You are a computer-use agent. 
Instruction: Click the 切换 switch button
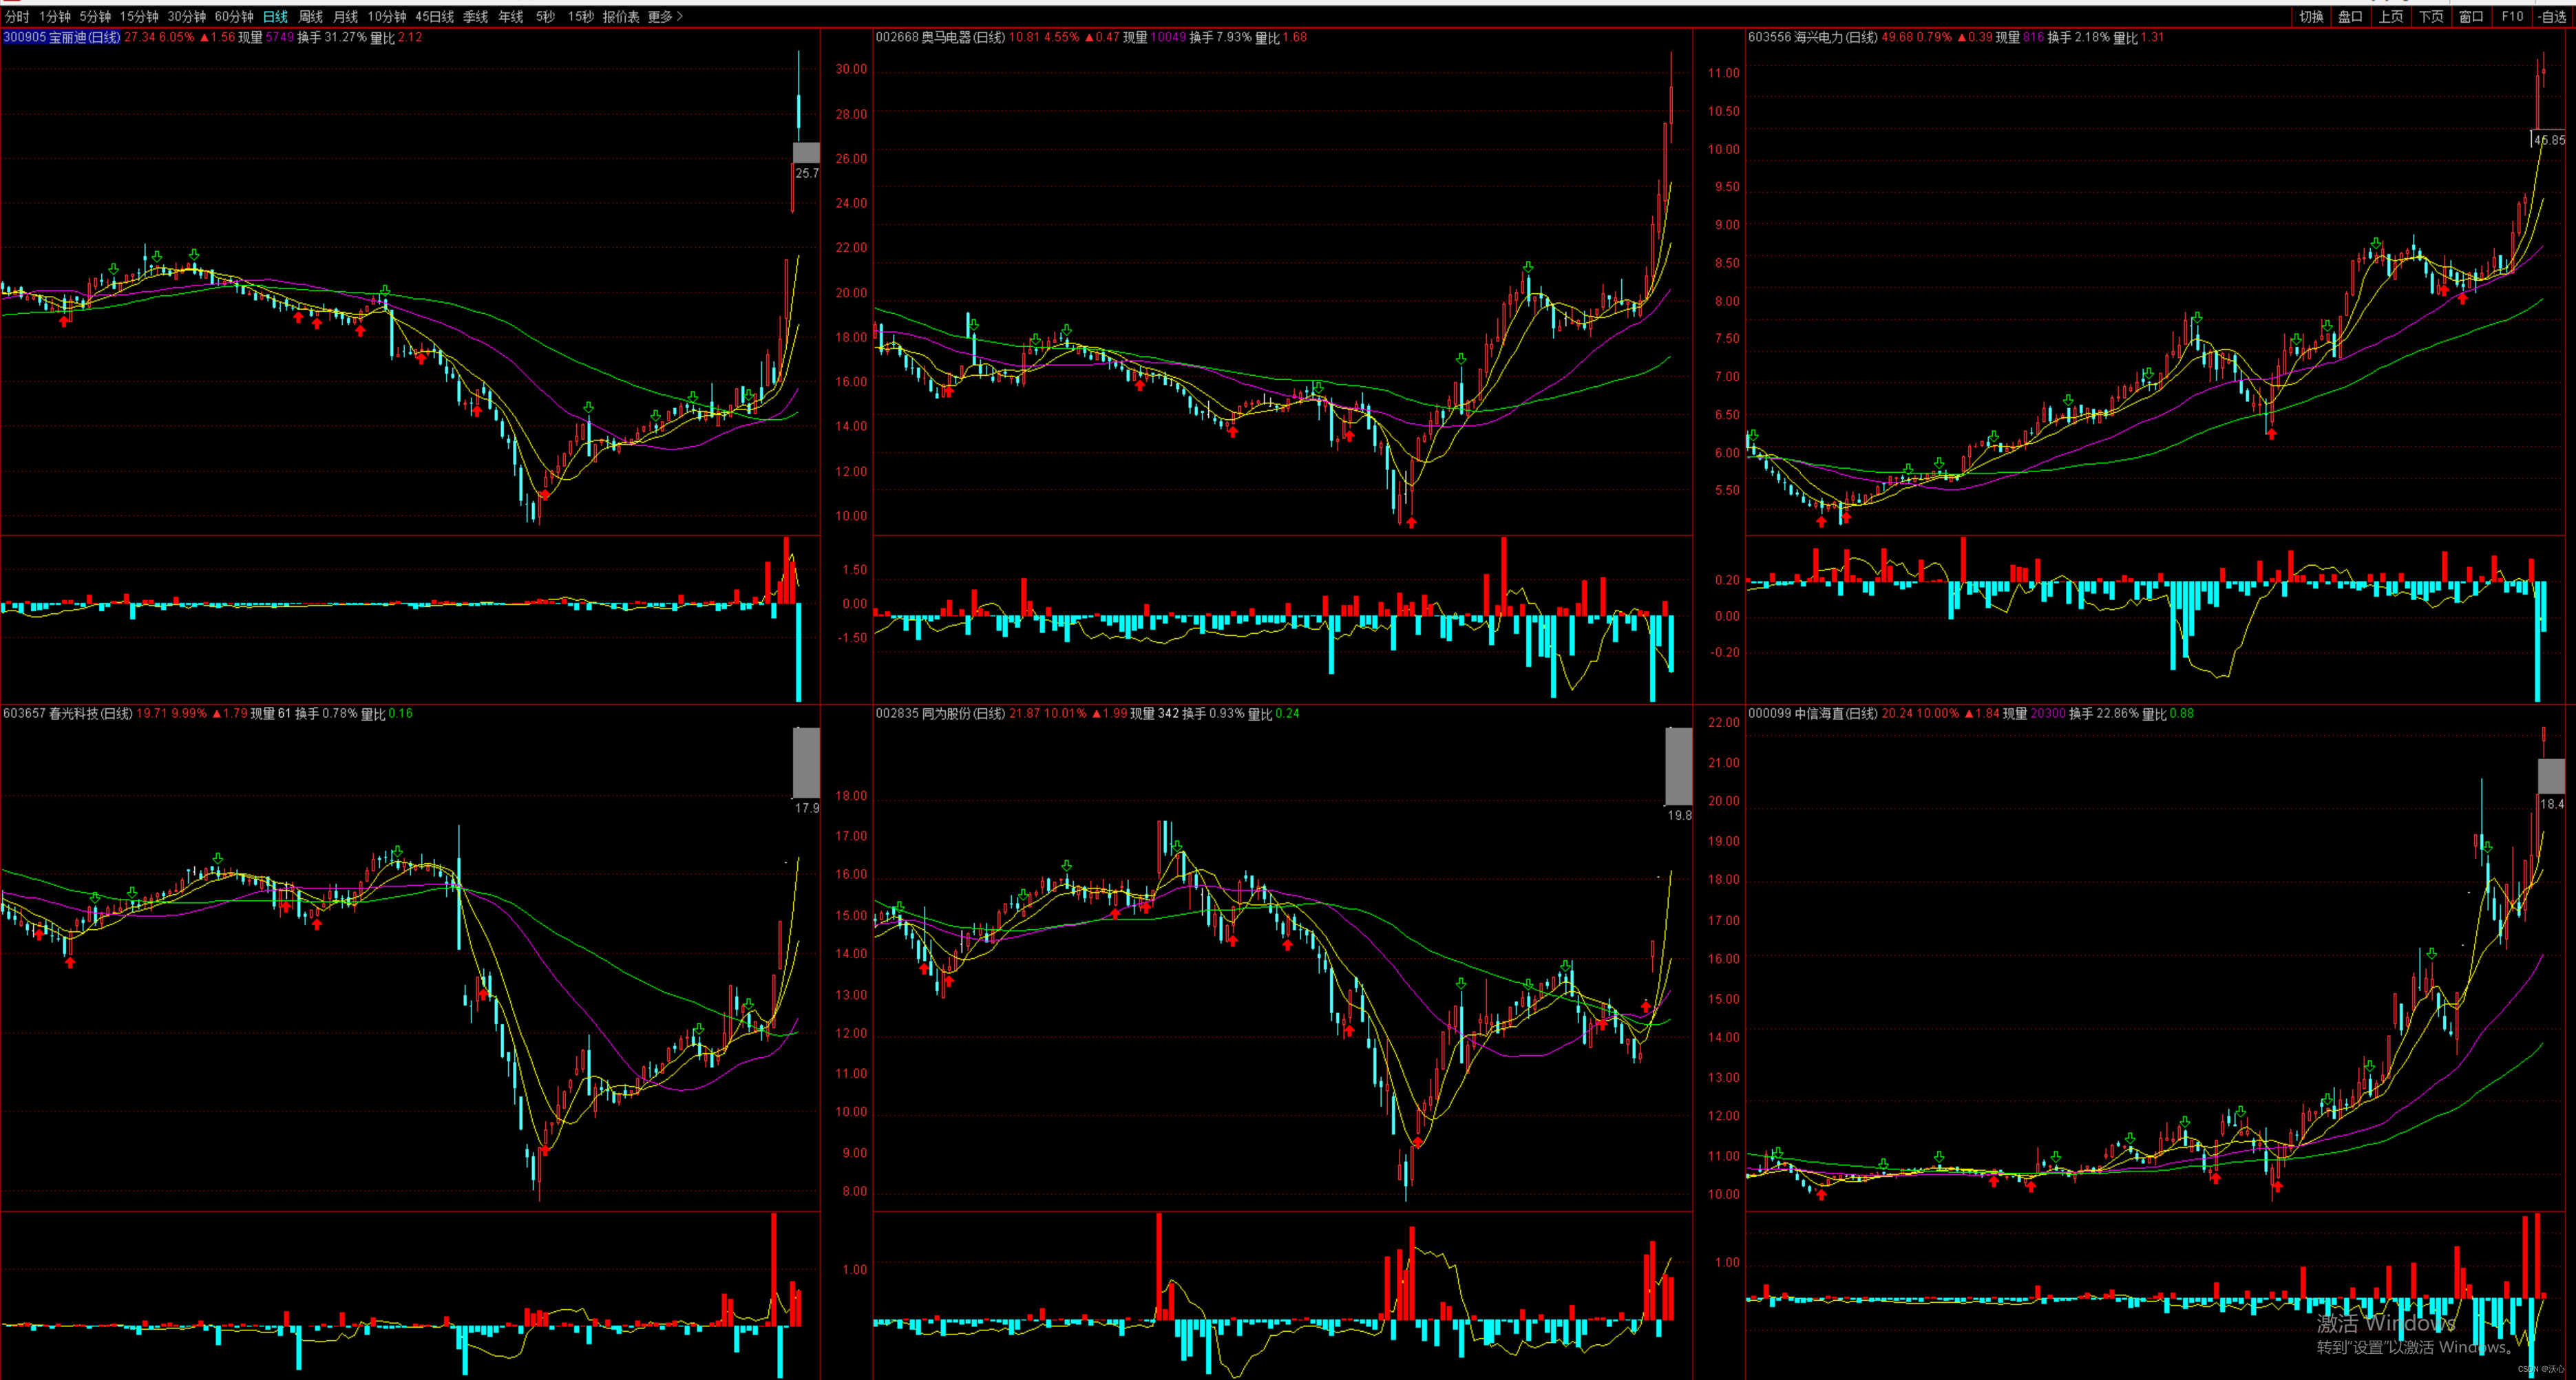pyautogui.click(x=2311, y=17)
